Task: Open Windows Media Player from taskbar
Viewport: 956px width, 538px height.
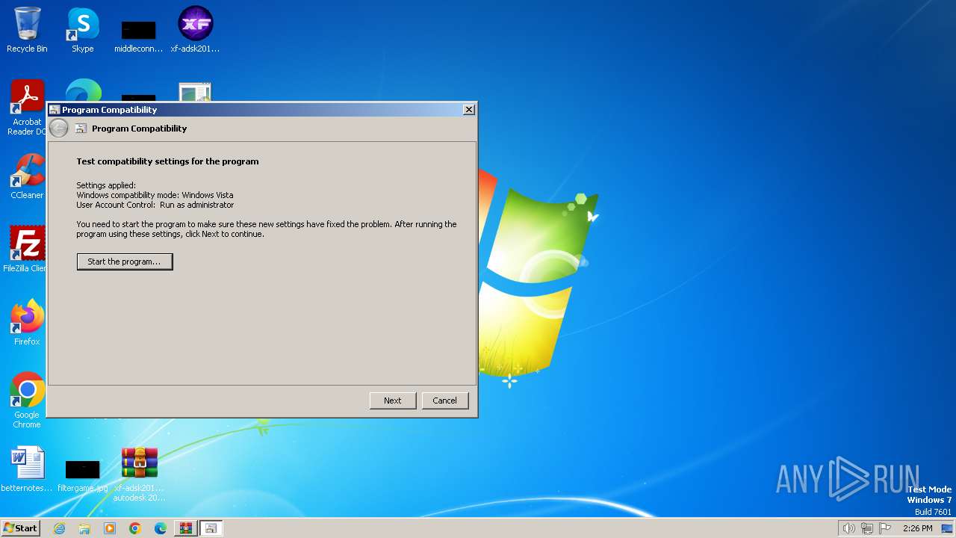Action: [110, 528]
